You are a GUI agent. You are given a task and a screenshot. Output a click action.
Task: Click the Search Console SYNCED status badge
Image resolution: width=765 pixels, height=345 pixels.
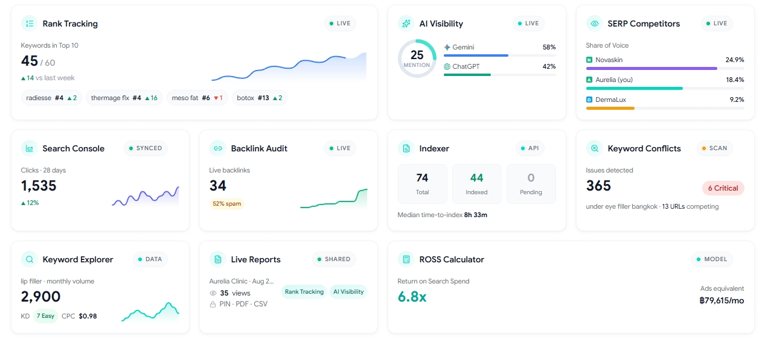coord(146,148)
